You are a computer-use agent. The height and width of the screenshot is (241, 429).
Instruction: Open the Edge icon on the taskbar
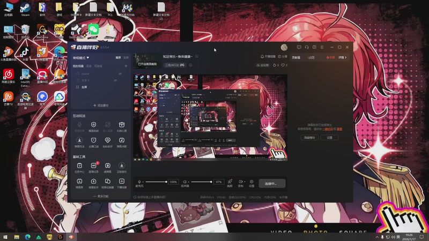coord(28,237)
